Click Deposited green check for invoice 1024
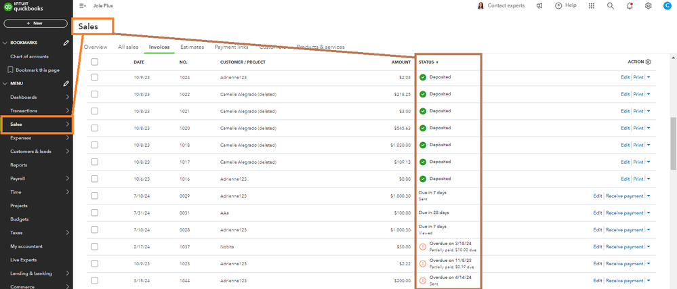This screenshot has height=289, width=677. 423,77
